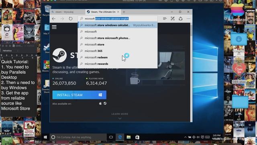Screen dimensions: 257x145
Task: Choose suggestion microsoft store windows calculat...
Action: click(x=118, y=25)
